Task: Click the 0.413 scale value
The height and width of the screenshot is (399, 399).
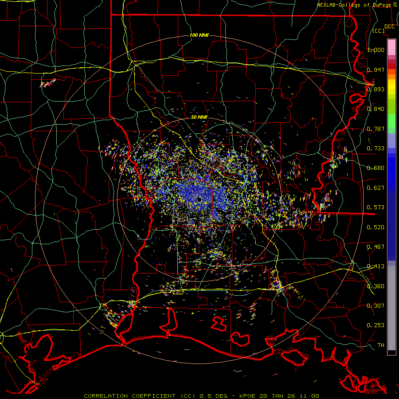Action: pyautogui.click(x=376, y=266)
